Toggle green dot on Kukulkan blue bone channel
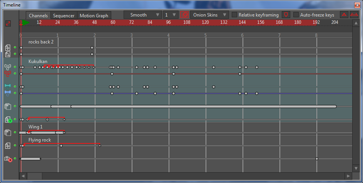This screenshot has height=183, width=363. pyautogui.click(x=15, y=93)
